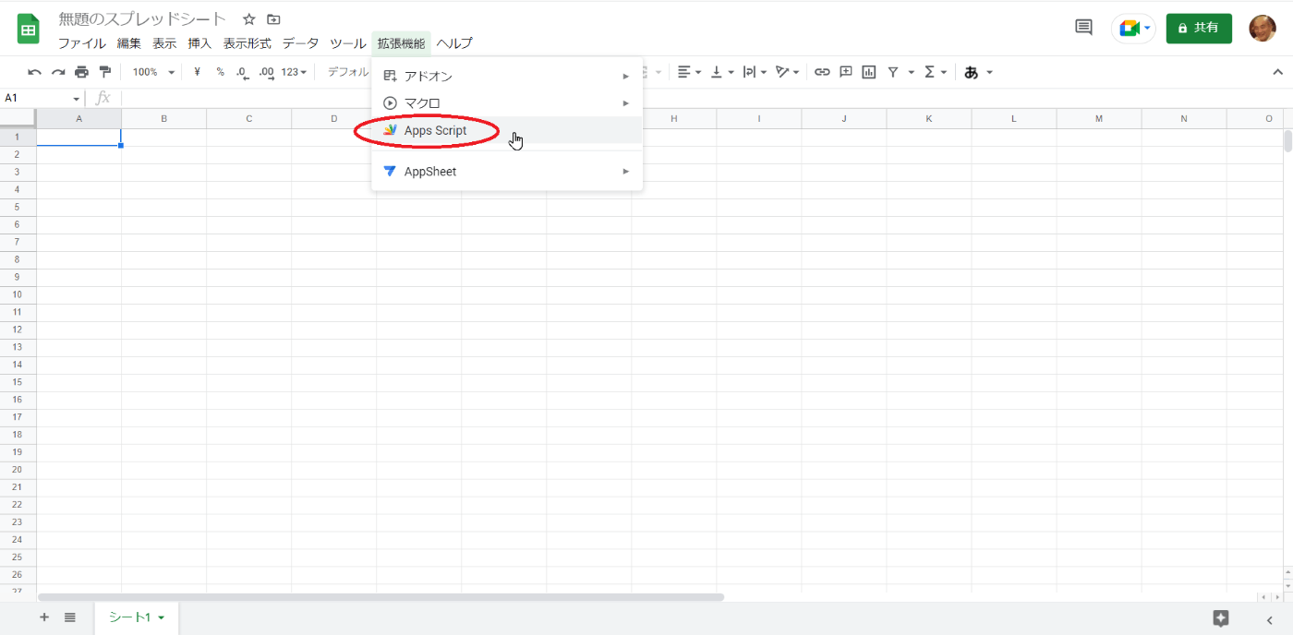Open the データ menu

300,43
